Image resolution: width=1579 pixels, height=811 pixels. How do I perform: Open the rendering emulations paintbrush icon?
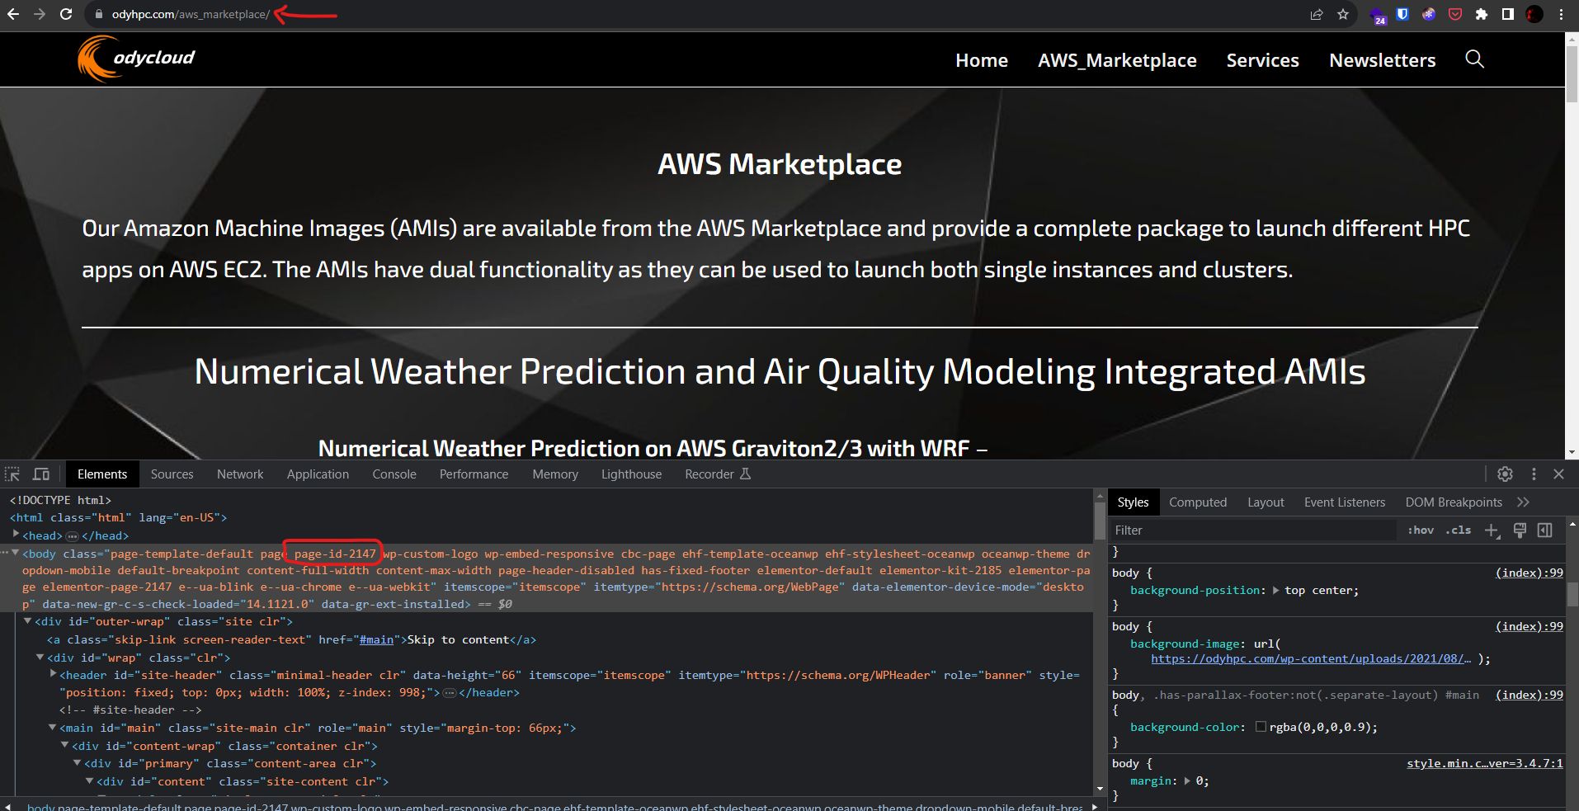pyautogui.click(x=1520, y=530)
